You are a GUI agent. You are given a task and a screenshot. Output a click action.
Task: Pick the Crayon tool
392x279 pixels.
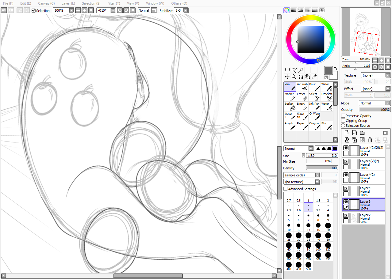coord(314,126)
